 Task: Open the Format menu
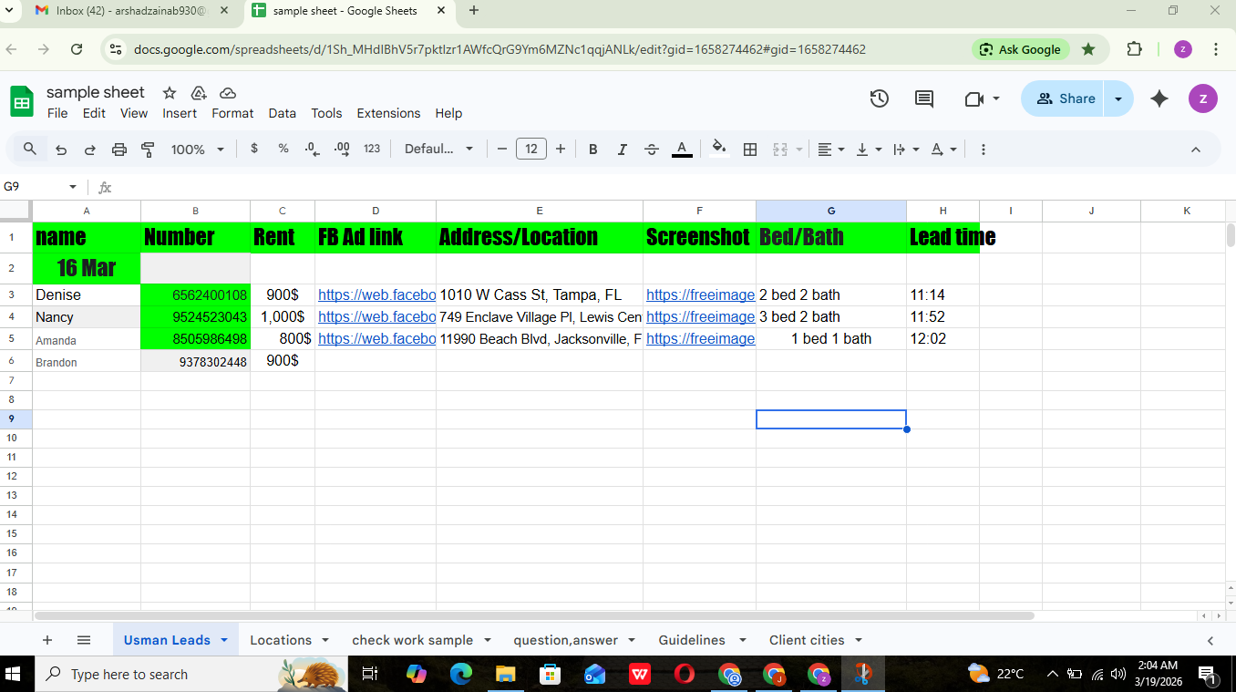[x=232, y=113]
